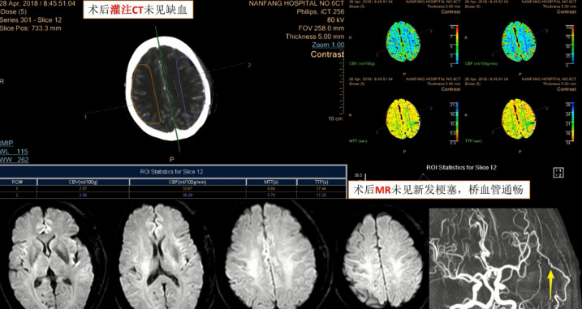
Task: Select the TTP perfusion color map
Action: coord(519,118)
